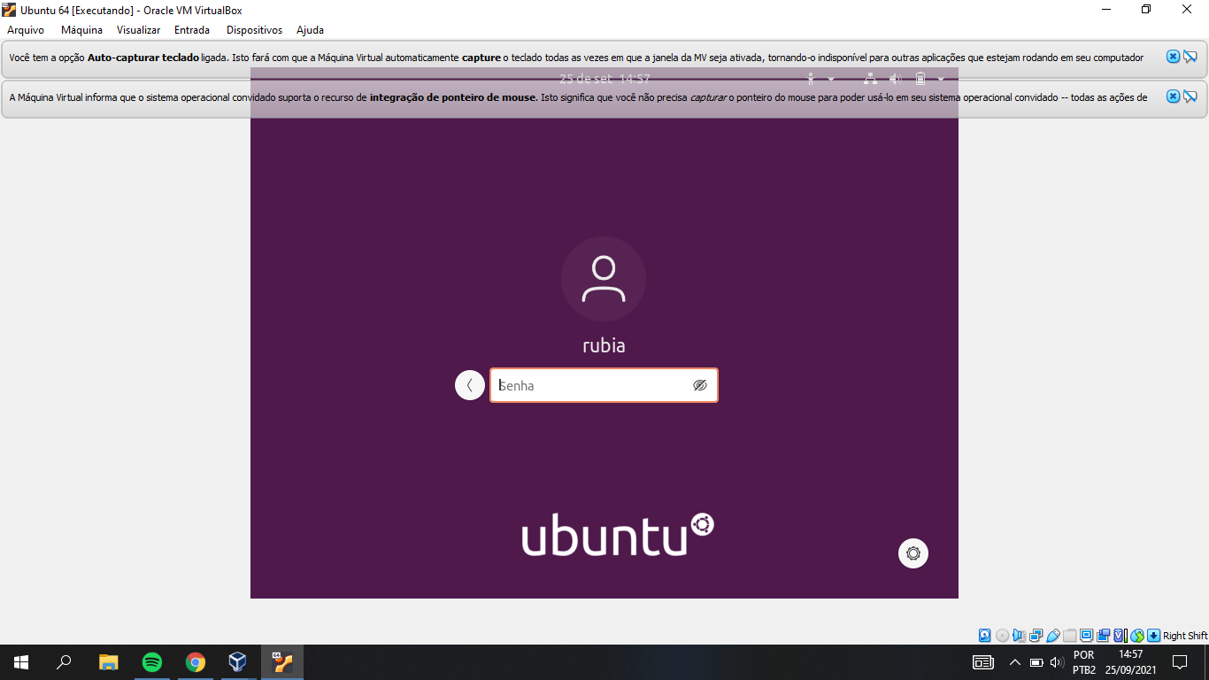The height and width of the screenshot is (680, 1209).
Task: Minimize the VirtualBox VM window
Action: click(x=1106, y=10)
